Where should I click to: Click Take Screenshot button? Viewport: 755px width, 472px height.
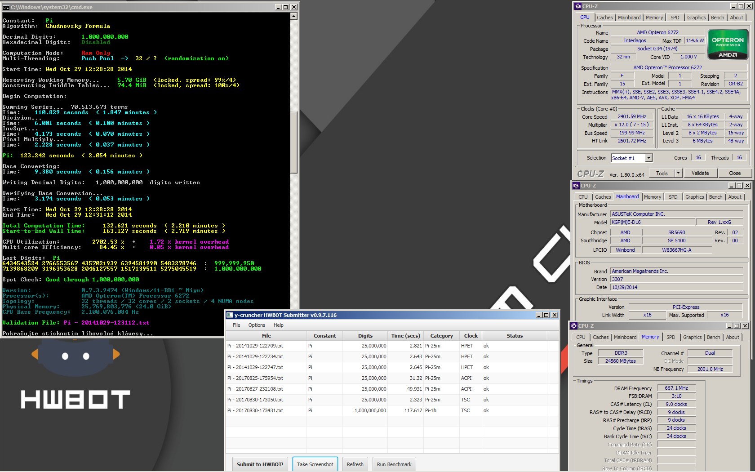click(315, 464)
